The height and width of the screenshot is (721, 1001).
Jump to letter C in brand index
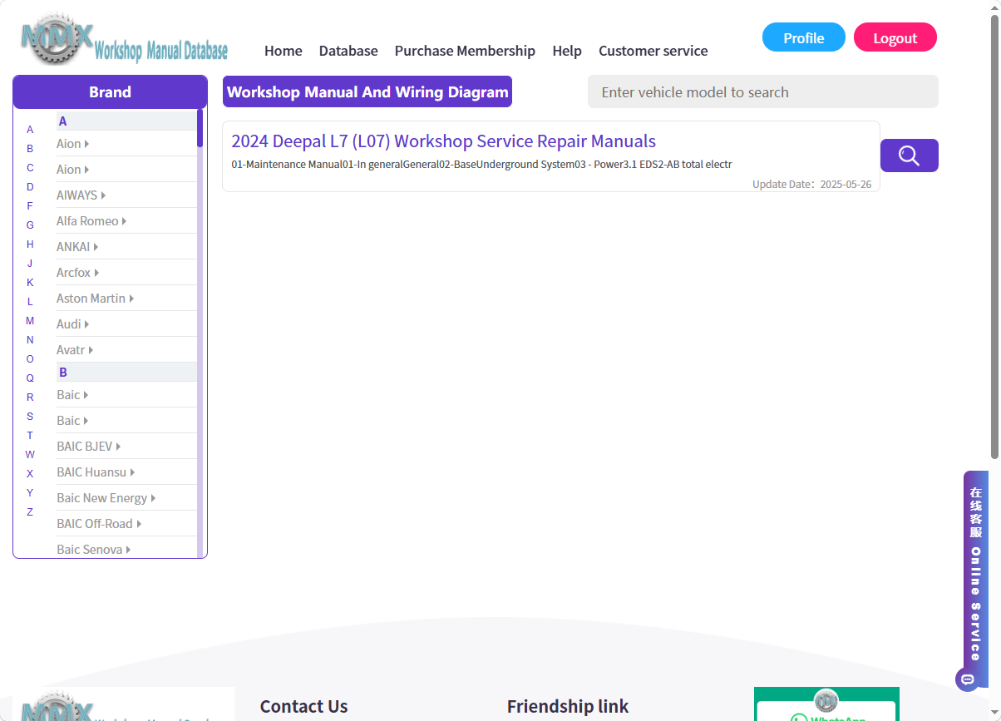pyautogui.click(x=30, y=168)
